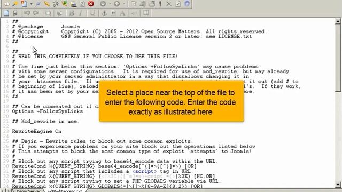Toggle bold formatting

(x=71, y=13)
